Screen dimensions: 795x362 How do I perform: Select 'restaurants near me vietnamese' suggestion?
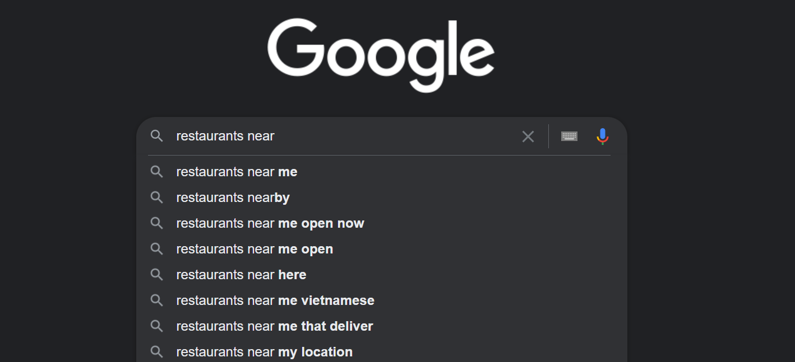[x=275, y=300]
